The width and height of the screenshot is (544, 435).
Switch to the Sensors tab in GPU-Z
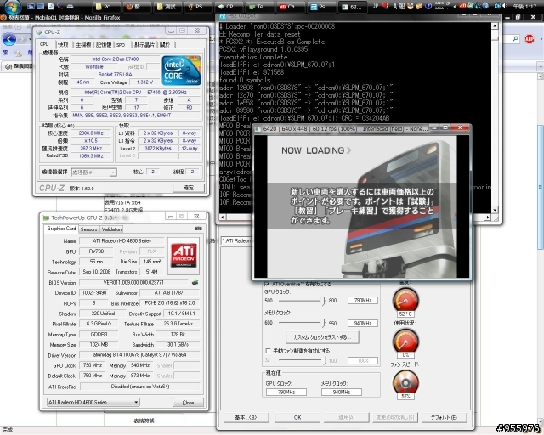(x=88, y=229)
